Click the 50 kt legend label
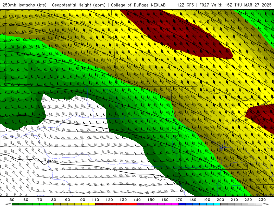Screen dimensions: 274x206 click(x=12, y=200)
